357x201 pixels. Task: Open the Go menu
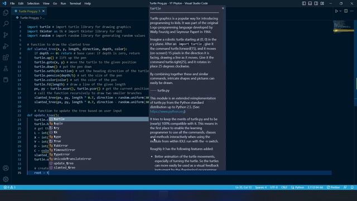point(55,3)
